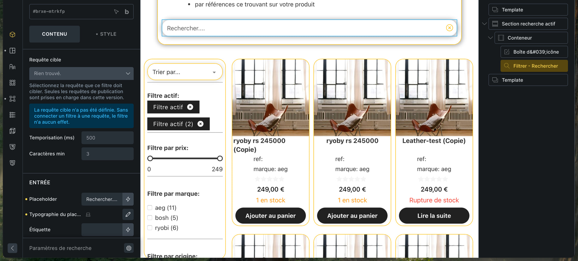Viewport: 578px width, 261px height.
Task: Open the Requête cible dropdown
Action: [81, 73]
